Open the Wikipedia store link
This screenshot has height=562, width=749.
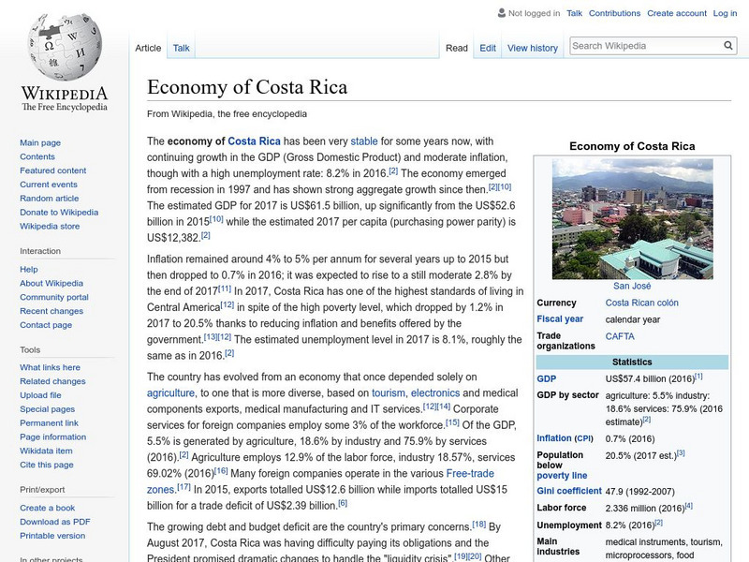pos(50,226)
